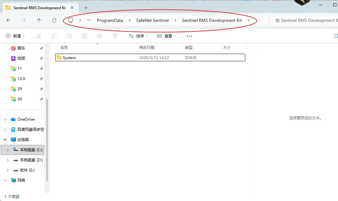The width and height of the screenshot is (338, 201).
Task: Go forward using the forward arrow
Action: (24, 20)
